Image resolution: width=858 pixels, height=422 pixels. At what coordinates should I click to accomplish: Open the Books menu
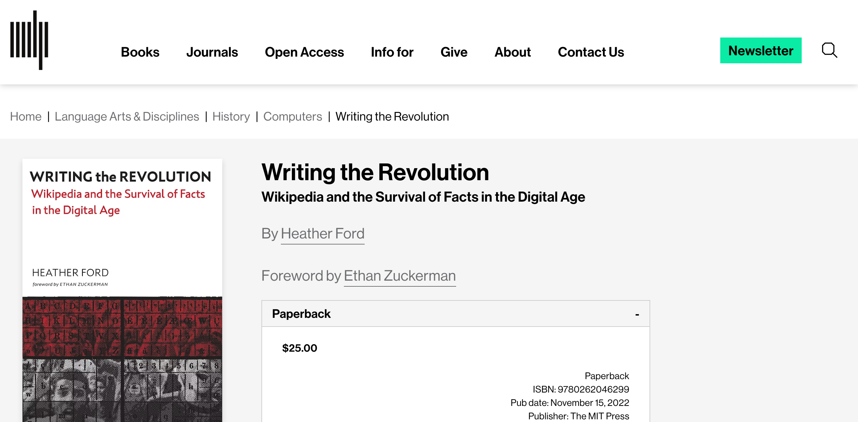coord(140,52)
